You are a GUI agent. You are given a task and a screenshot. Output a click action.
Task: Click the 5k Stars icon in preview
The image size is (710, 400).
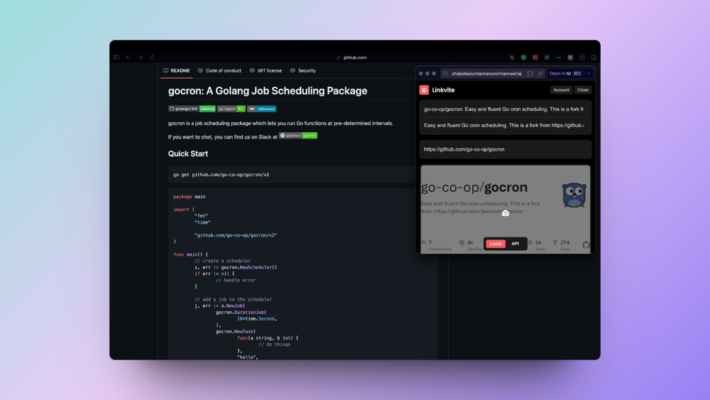point(530,242)
